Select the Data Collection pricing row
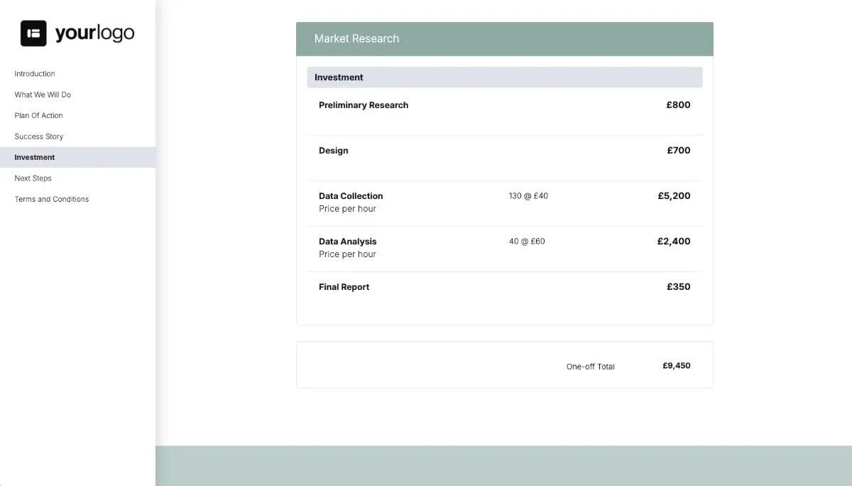Image resolution: width=852 pixels, height=486 pixels. (351, 195)
